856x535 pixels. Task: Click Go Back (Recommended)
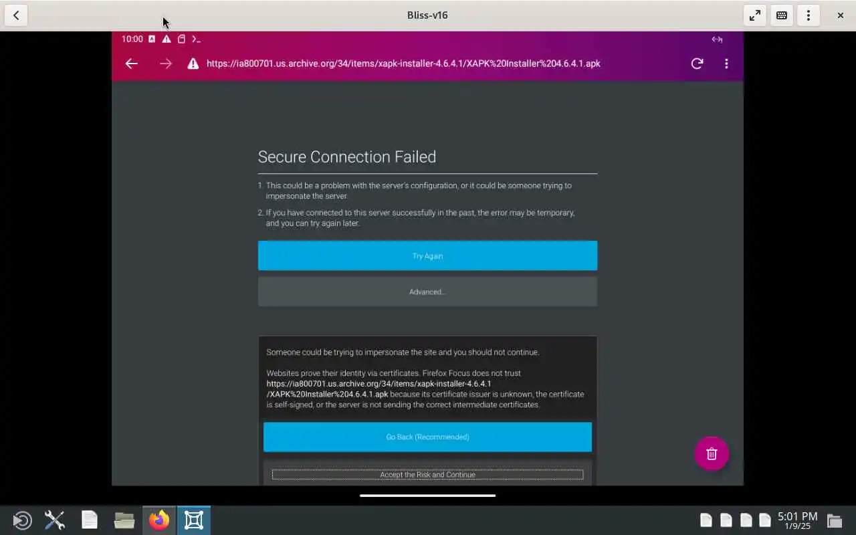click(427, 437)
